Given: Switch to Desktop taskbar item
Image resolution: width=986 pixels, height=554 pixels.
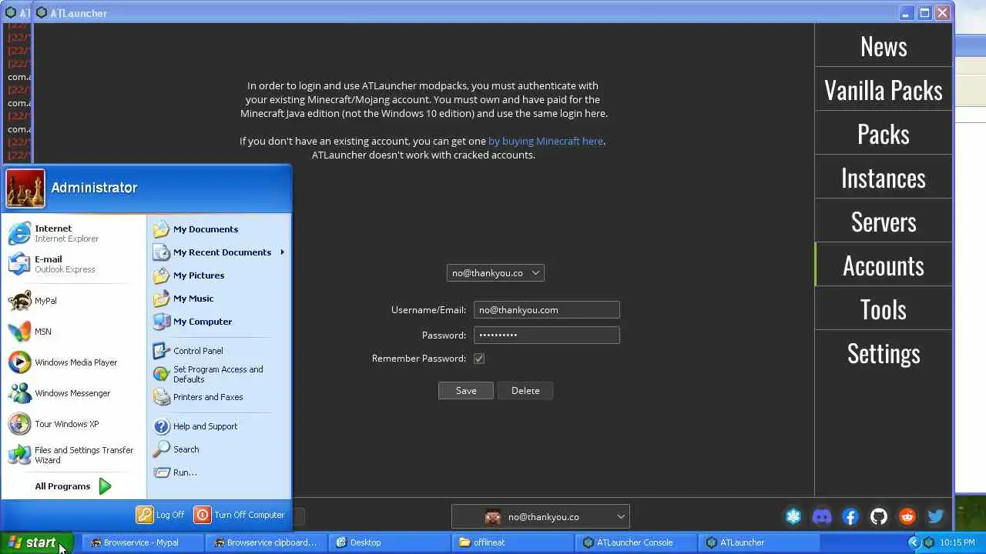Looking at the screenshot, I should (389, 542).
